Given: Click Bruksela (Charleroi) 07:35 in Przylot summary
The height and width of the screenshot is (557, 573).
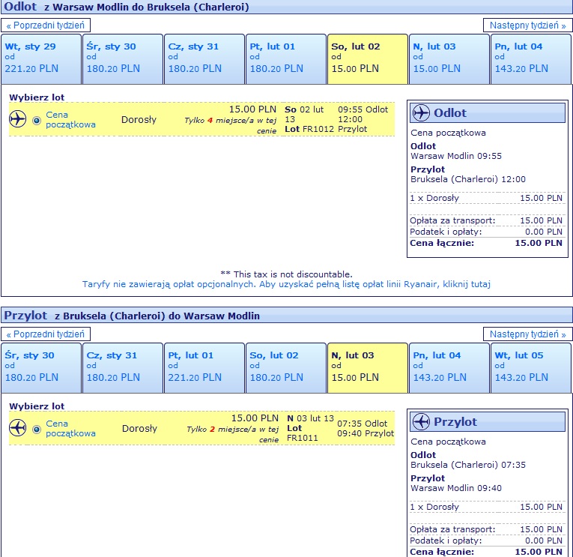Looking at the screenshot, I should point(467,465).
